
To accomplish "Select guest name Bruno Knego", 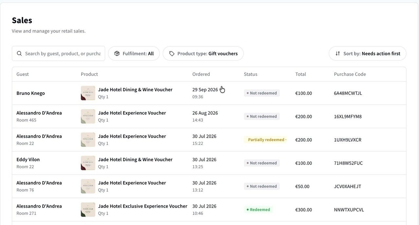I will tap(31, 93).
